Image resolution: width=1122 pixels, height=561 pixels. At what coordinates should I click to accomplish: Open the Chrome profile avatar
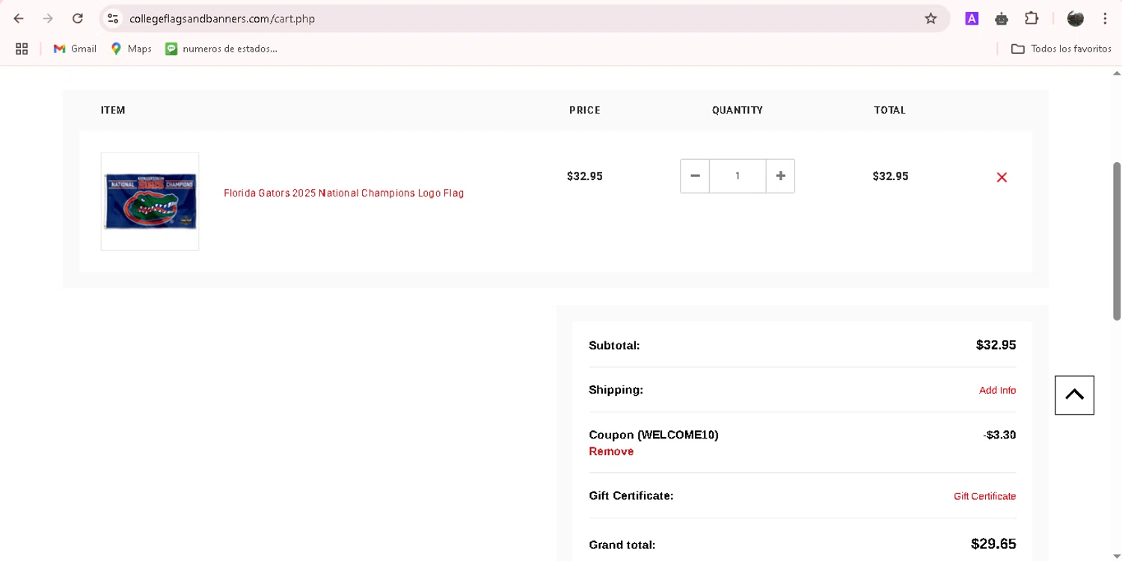pyautogui.click(x=1076, y=19)
